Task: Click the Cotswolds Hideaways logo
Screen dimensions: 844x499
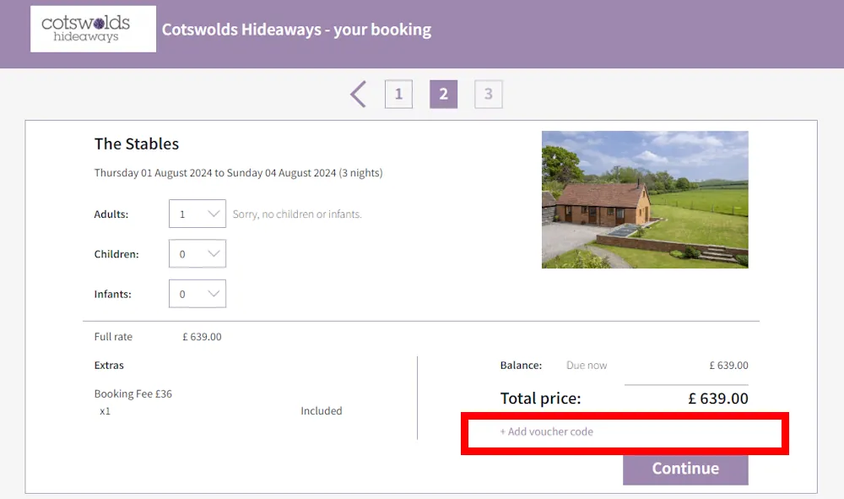Action: (x=93, y=28)
